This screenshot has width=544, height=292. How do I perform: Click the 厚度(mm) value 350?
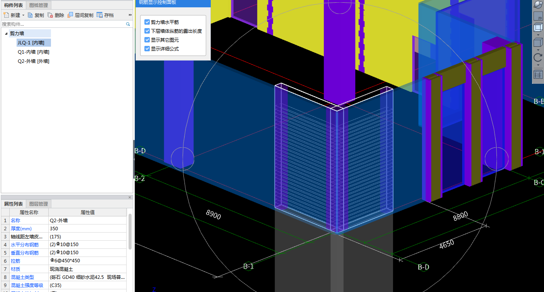coord(88,229)
